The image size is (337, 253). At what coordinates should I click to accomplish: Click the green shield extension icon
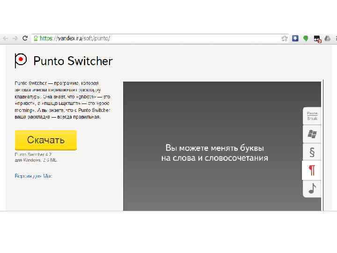(x=305, y=38)
